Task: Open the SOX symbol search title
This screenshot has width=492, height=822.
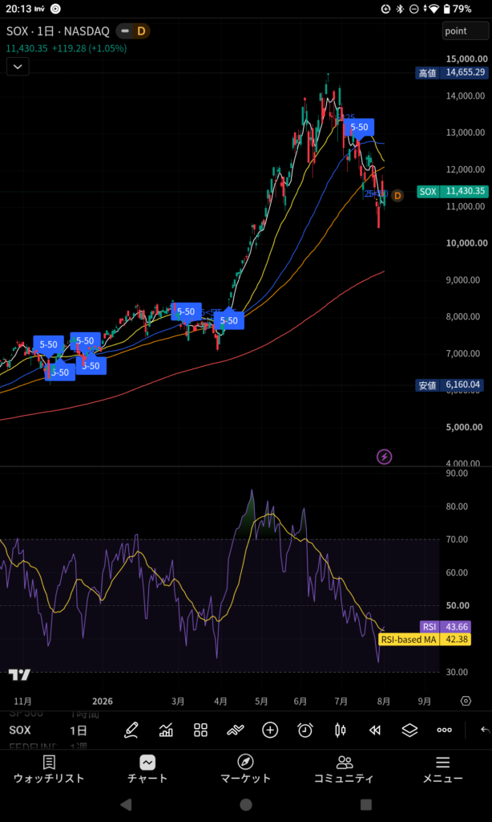Action: (58, 31)
